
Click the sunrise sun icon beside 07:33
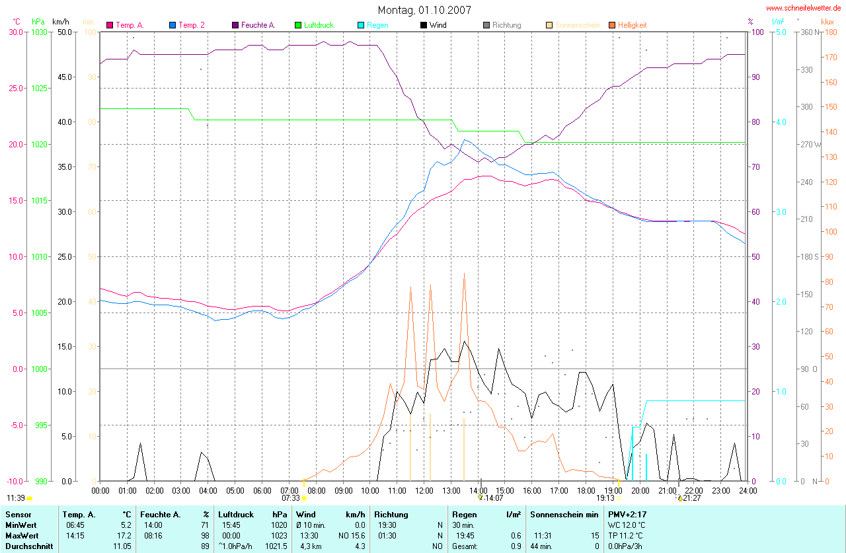(x=304, y=498)
